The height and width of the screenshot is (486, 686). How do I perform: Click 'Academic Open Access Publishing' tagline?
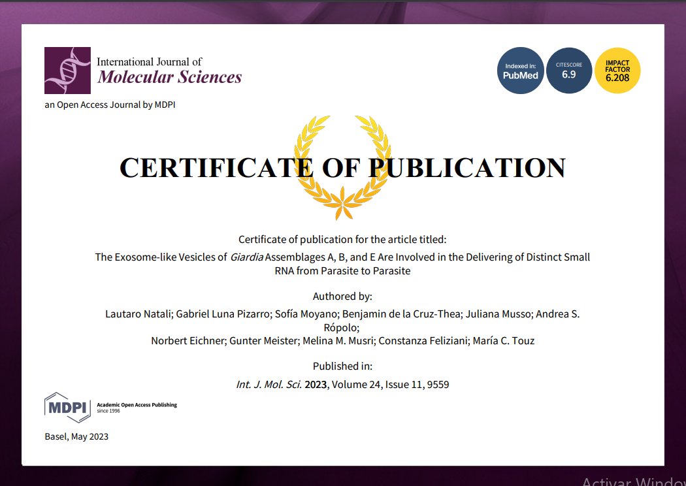(x=137, y=405)
